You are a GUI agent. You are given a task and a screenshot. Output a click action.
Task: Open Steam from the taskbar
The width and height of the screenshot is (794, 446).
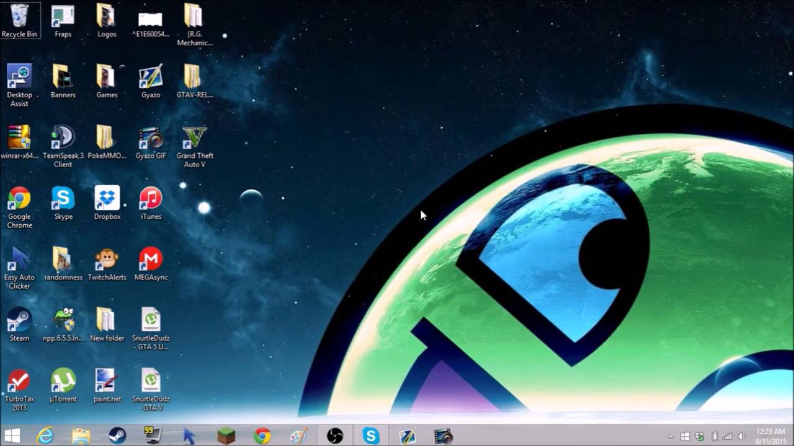point(117,435)
